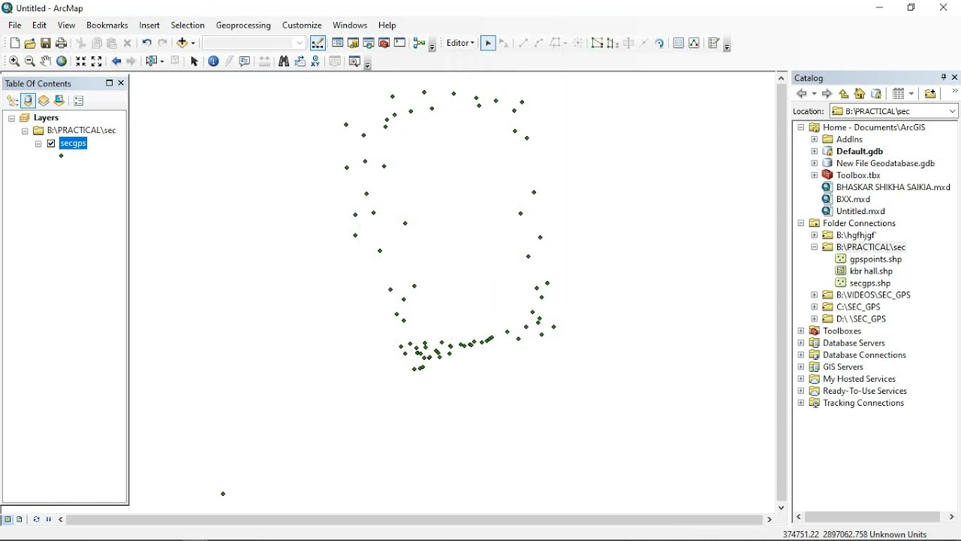Open the Windows menu
The width and height of the screenshot is (961, 541).
tap(350, 25)
